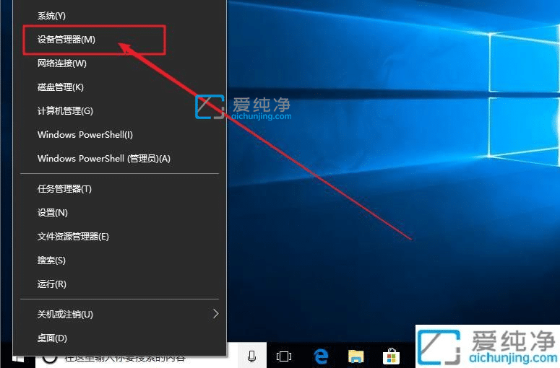Select 关机或注销(U) menu entry

[x=120, y=314]
